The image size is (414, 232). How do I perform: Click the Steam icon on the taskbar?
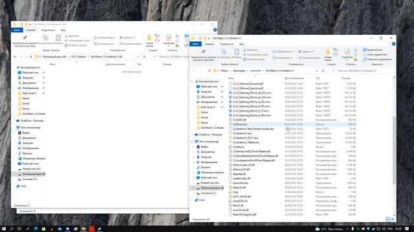coord(100,229)
